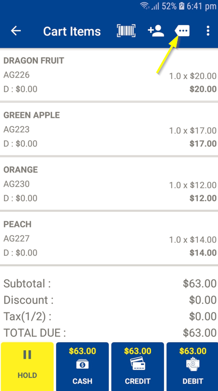Tap the TOTAL DUE amount line
The image size is (218, 391).
coord(110,333)
